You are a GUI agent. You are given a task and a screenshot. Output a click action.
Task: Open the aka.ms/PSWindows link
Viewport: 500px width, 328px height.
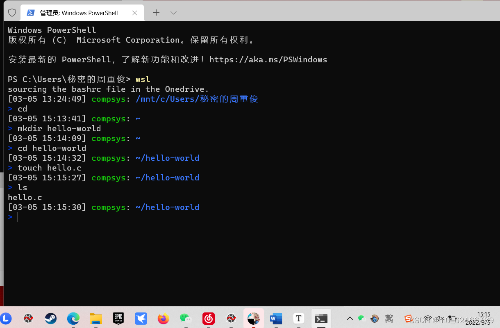(x=268, y=59)
